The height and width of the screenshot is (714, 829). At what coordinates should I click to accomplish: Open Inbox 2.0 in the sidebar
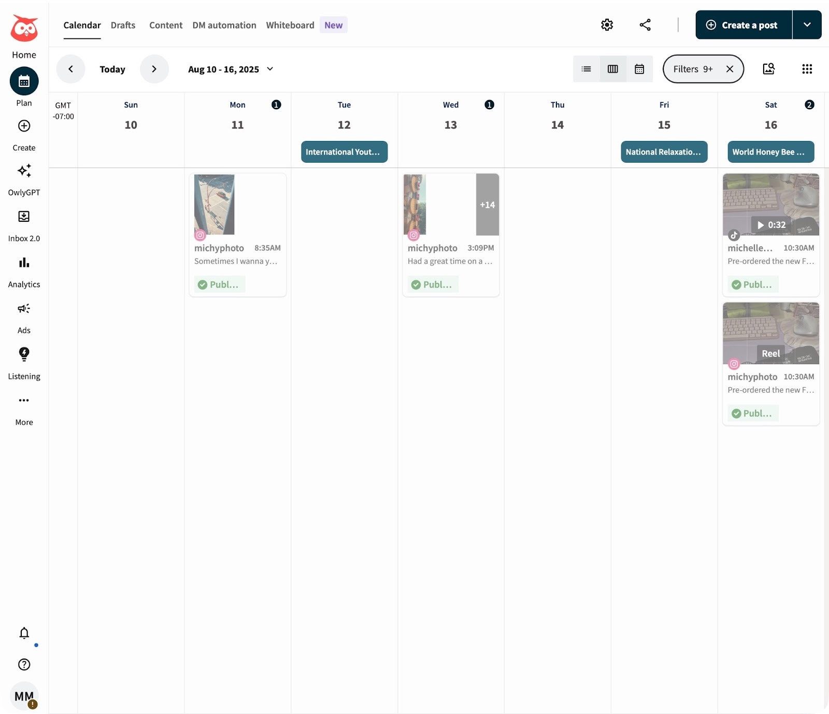24,225
